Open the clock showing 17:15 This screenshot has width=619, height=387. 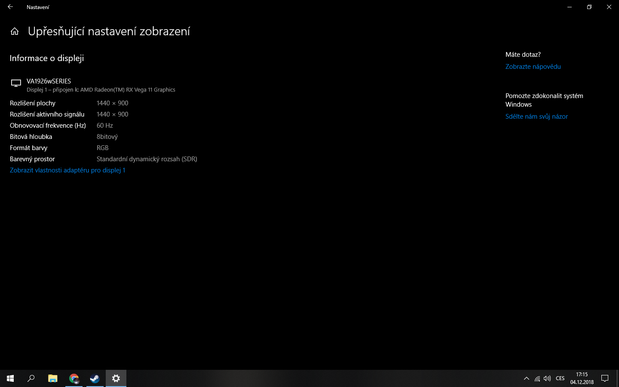582,378
